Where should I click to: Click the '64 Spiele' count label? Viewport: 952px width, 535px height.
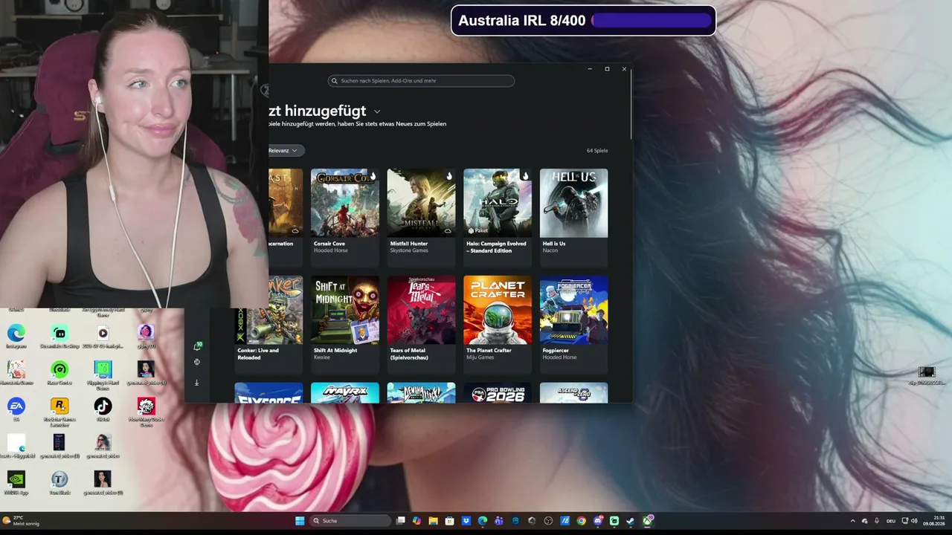click(597, 151)
